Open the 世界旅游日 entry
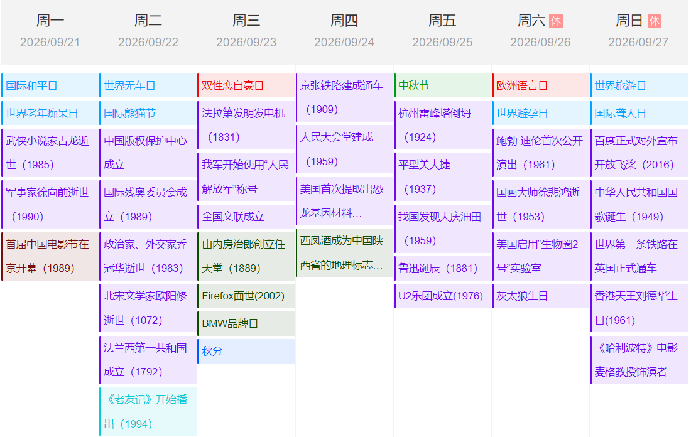 point(621,85)
